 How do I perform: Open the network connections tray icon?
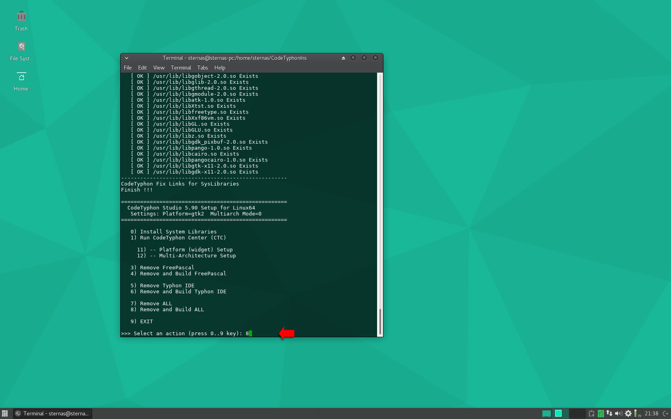609,413
